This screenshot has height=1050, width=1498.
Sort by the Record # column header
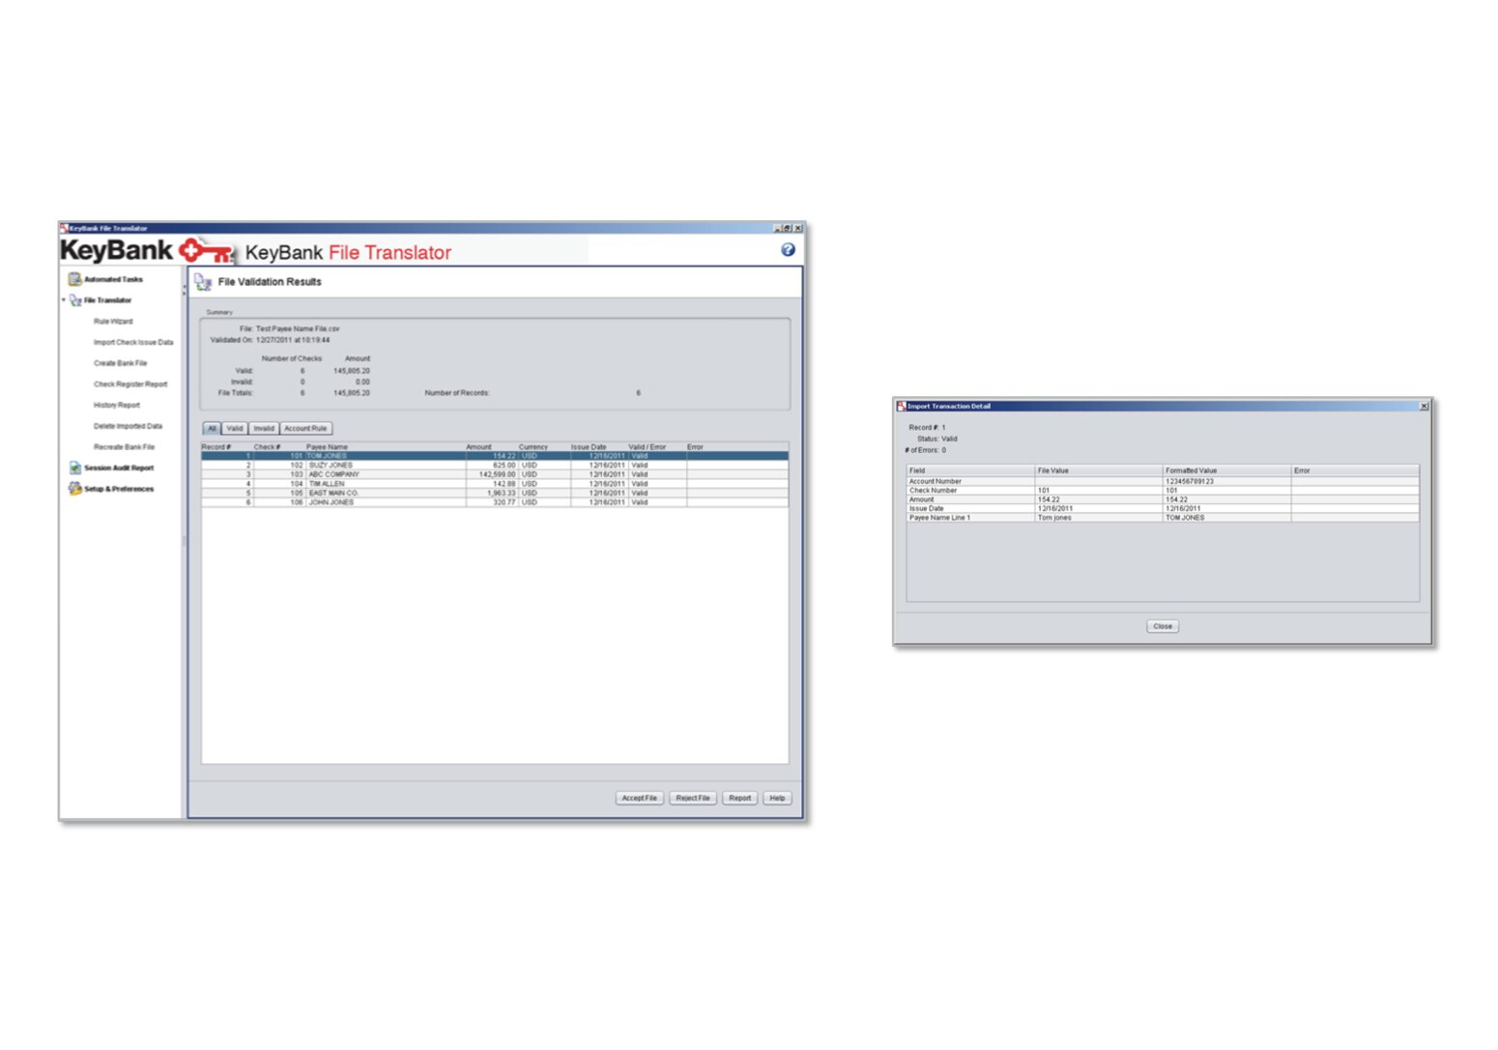[227, 447]
